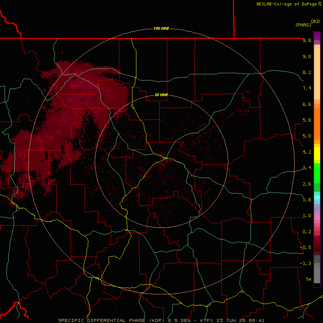Click the 100 NMI range ring label
The image size is (323, 323).
(161, 28)
